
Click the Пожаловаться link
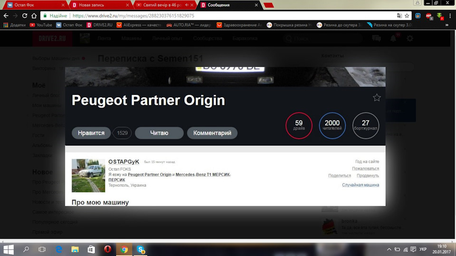pos(366,169)
